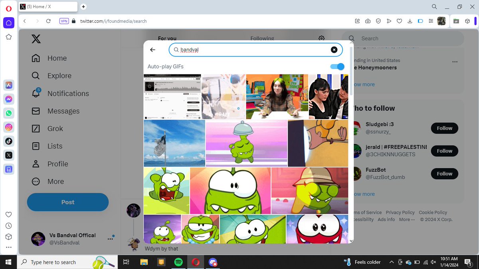Viewport: 479px width, 269px height.
Task: Follow jerald @3CHIKNNUGGETS
Action: [x=444, y=151]
